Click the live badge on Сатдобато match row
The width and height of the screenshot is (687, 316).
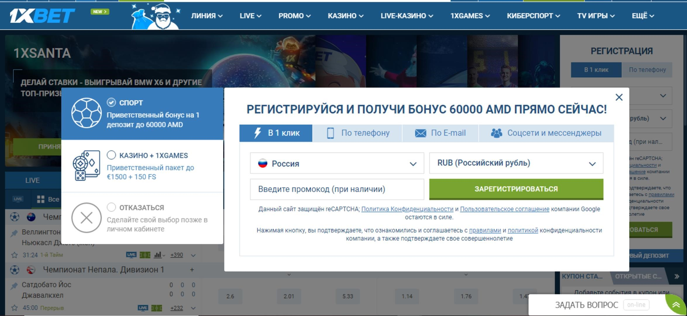pyautogui.click(x=143, y=308)
